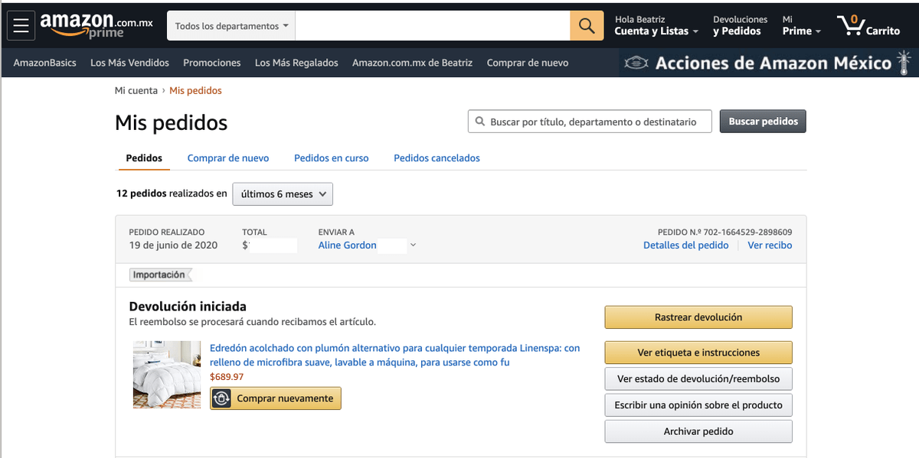Open the shopping cart icon

[x=868, y=26]
